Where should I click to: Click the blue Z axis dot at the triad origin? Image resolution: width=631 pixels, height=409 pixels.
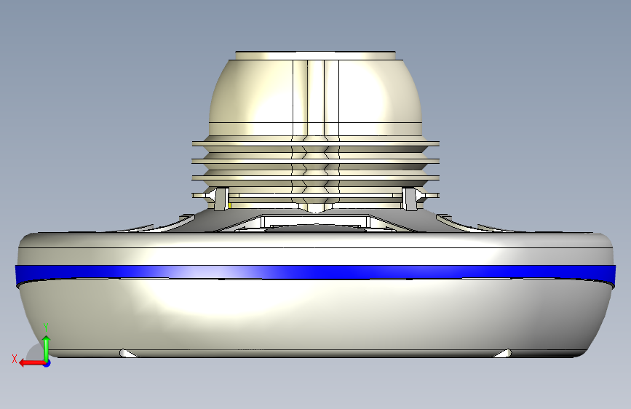pyautogui.click(x=47, y=363)
